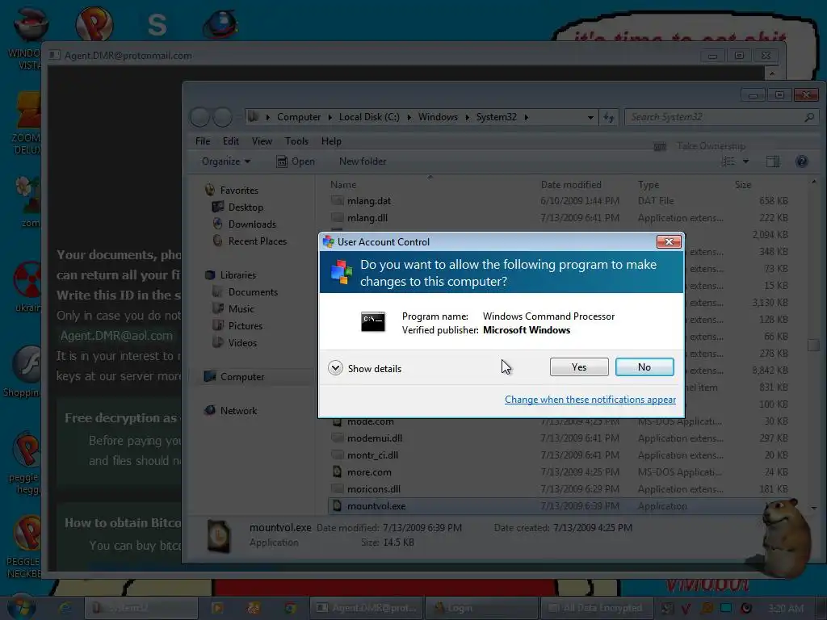The width and height of the screenshot is (827, 620).
Task: Select Network in navigation pane
Action: pos(238,411)
